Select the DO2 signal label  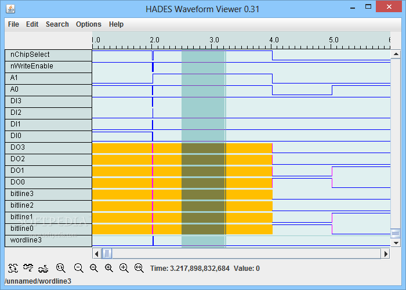coord(48,159)
